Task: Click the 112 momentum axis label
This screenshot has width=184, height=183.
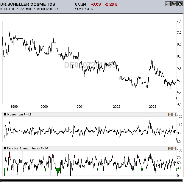Action: coord(180,125)
